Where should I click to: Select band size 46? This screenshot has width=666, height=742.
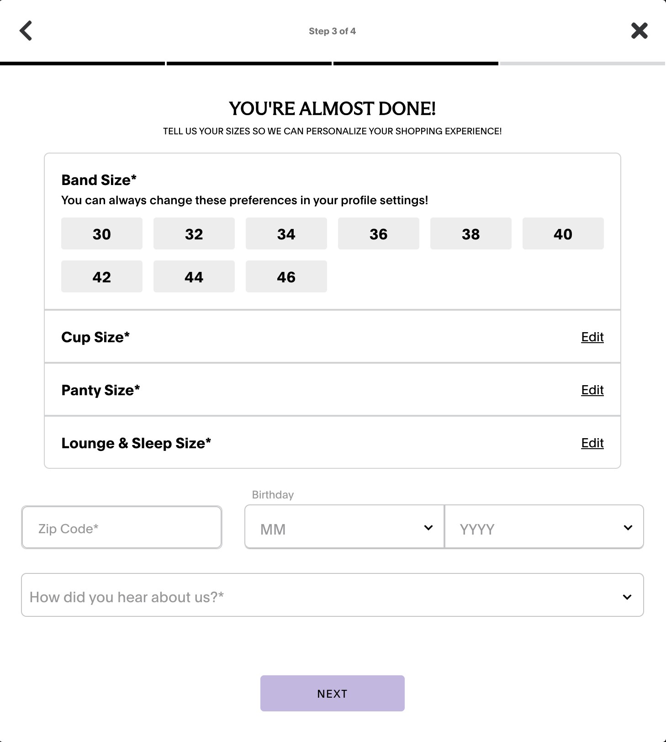click(286, 276)
